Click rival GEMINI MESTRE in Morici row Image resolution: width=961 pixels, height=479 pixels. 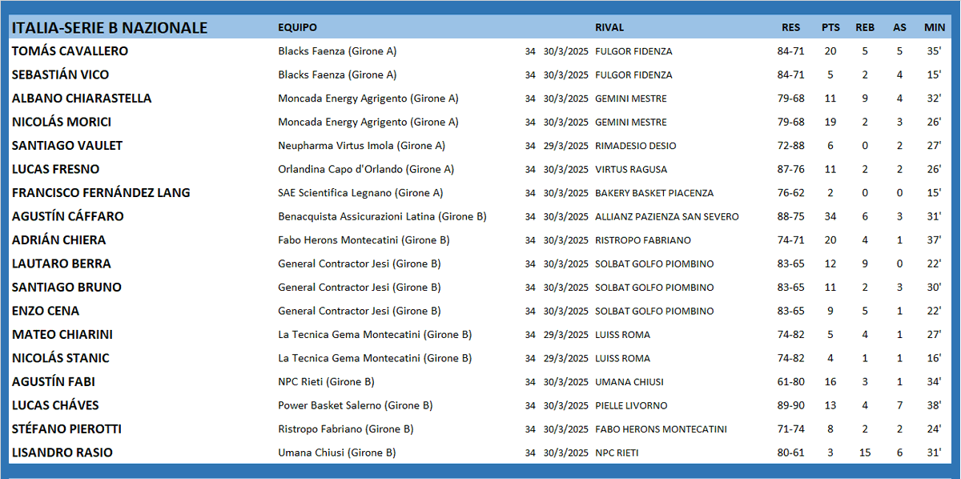[631, 123]
